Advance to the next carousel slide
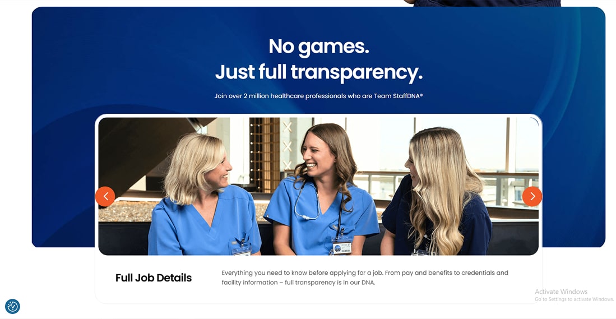 [532, 196]
